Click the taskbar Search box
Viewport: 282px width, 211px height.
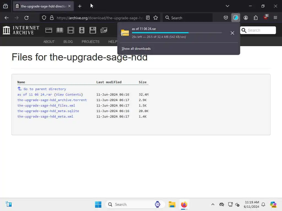tap(135, 204)
